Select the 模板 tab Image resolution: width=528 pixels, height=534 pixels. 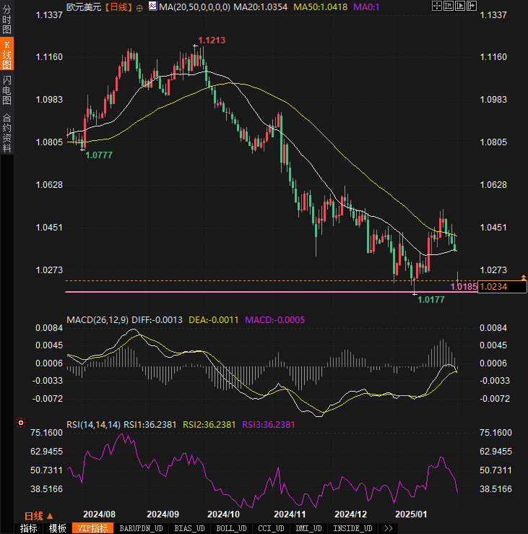(x=58, y=528)
